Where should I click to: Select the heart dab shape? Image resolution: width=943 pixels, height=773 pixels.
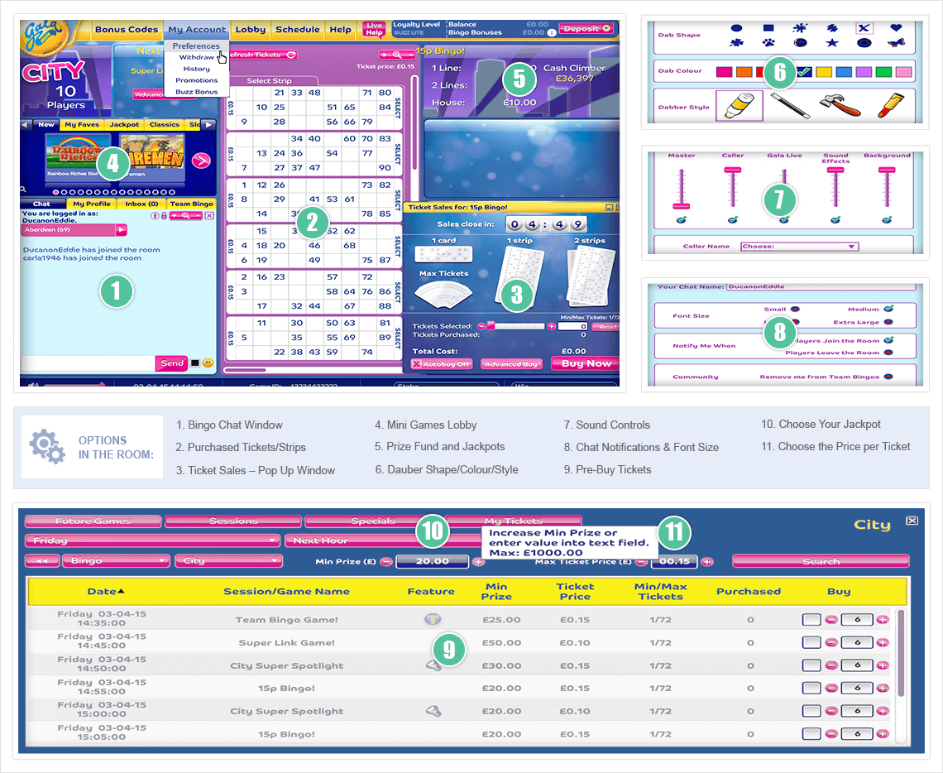click(896, 27)
